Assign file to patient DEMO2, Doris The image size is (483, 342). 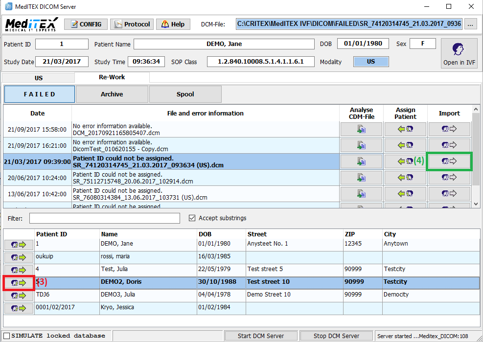19,283
